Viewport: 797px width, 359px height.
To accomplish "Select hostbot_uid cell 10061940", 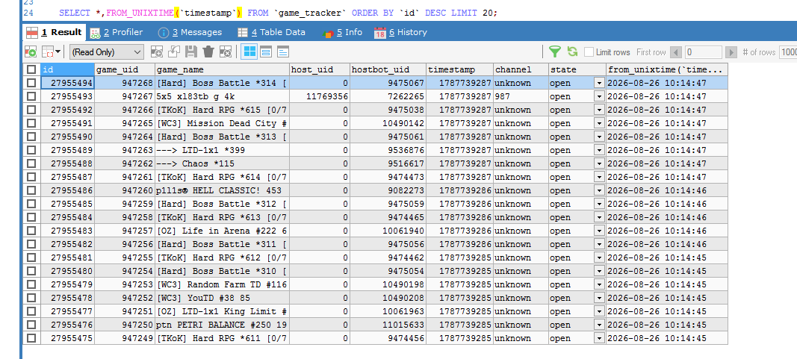I will click(388, 231).
